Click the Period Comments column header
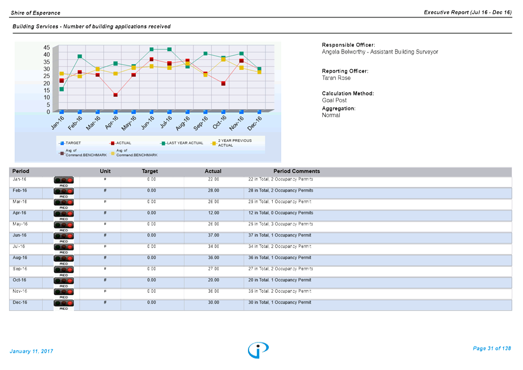The width and height of the screenshot is (523, 370). pyautogui.click(x=296, y=171)
